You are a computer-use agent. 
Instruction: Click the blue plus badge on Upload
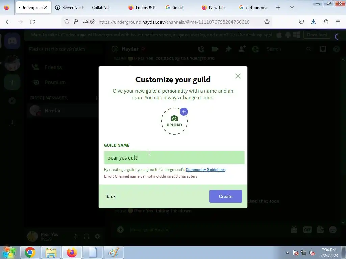tap(183, 112)
